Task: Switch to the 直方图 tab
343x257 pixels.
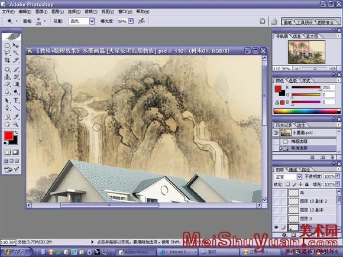Action: coord(312,36)
